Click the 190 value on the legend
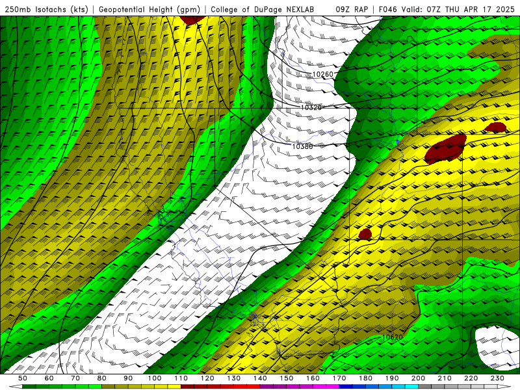 [392, 378]
